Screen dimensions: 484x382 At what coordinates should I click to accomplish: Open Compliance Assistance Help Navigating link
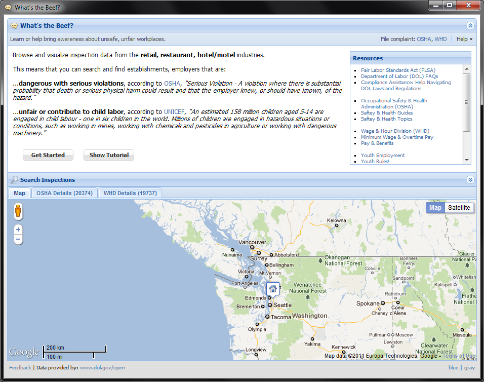pyautogui.click(x=406, y=86)
